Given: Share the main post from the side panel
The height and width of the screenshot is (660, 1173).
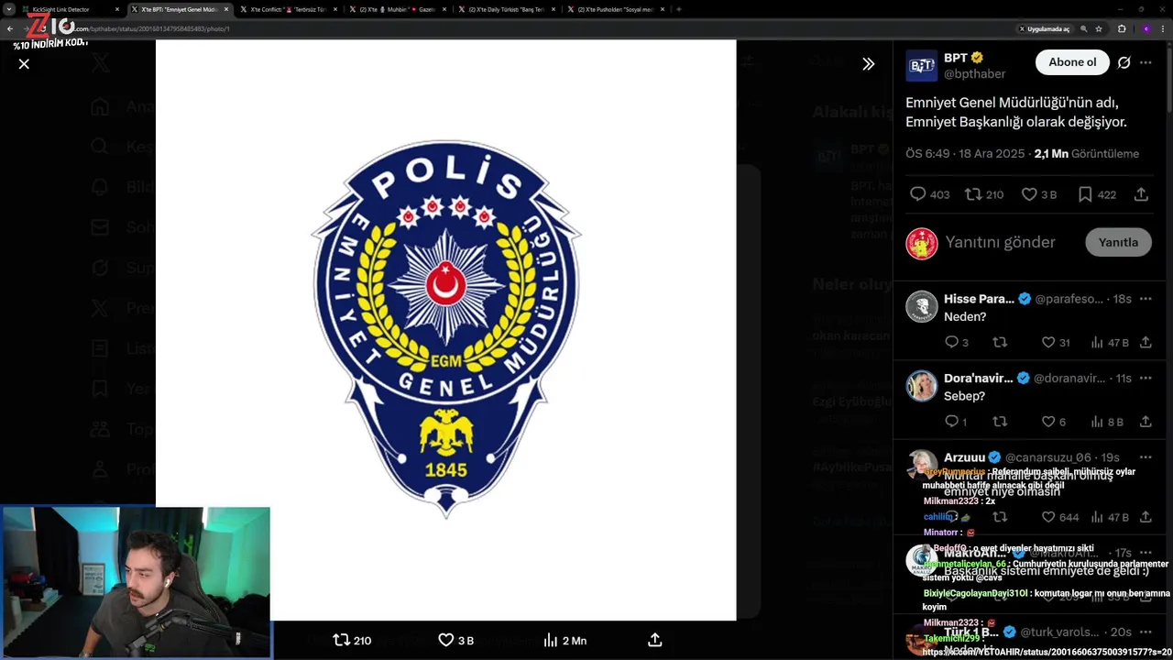Looking at the screenshot, I should (1141, 194).
